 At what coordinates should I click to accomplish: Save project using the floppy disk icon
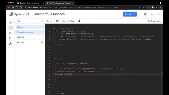click(x=57, y=21)
